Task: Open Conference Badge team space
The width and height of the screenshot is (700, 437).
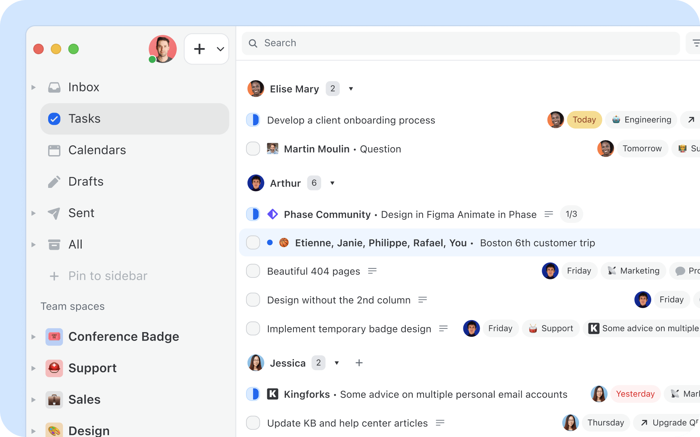Action: [123, 336]
